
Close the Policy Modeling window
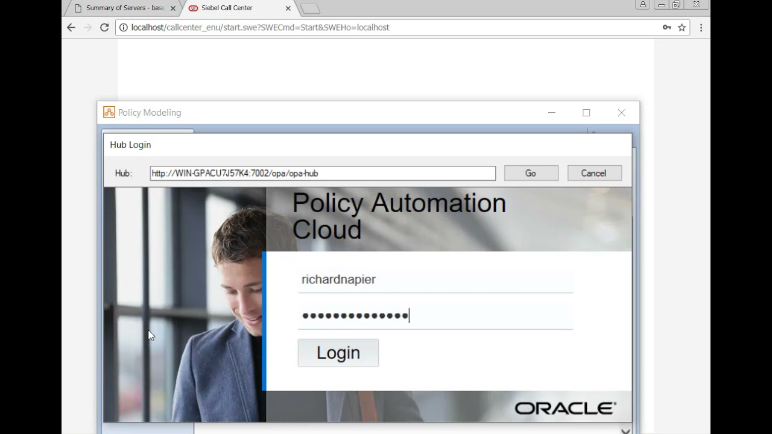coord(621,113)
